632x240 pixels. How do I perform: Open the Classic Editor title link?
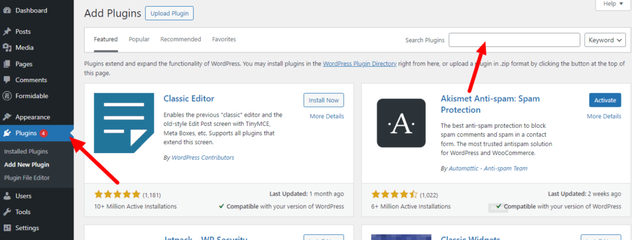pos(189,99)
